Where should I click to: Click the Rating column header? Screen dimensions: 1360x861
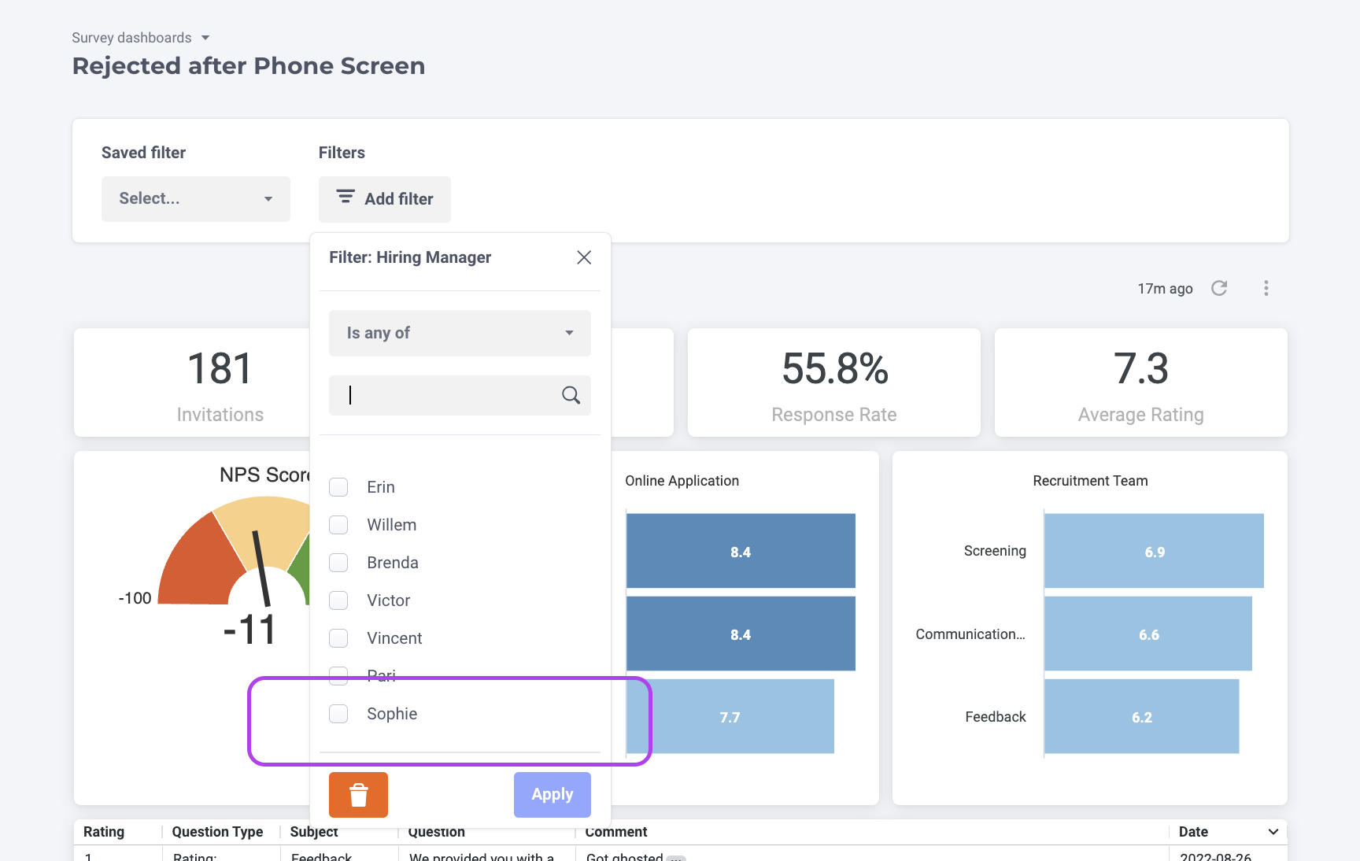click(104, 832)
